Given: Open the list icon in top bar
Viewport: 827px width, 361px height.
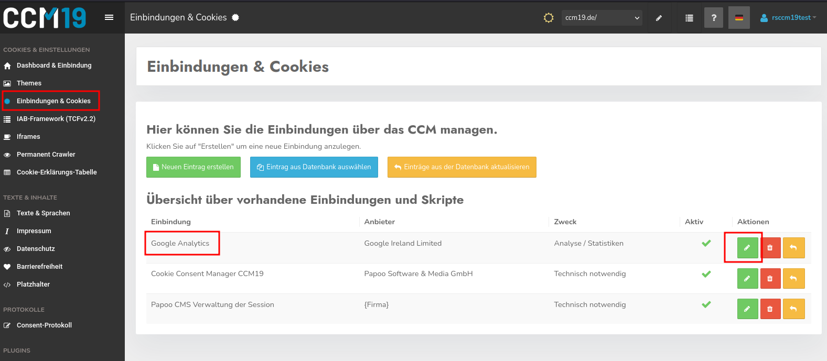Looking at the screenshot, I should pyautogui.click(x=689, y=18).
